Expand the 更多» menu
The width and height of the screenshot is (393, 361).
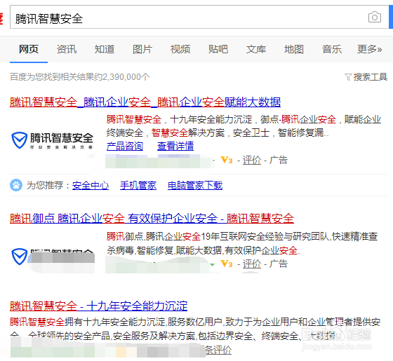(369, 49)
